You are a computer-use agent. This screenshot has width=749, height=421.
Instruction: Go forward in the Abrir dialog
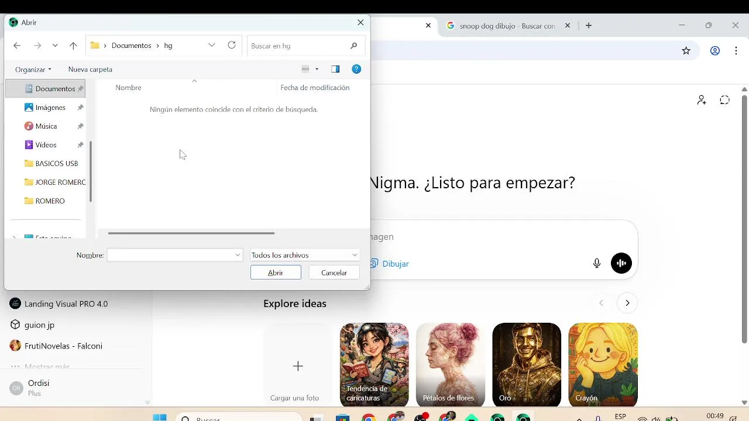pyautogui.click(x=37, y=46)
